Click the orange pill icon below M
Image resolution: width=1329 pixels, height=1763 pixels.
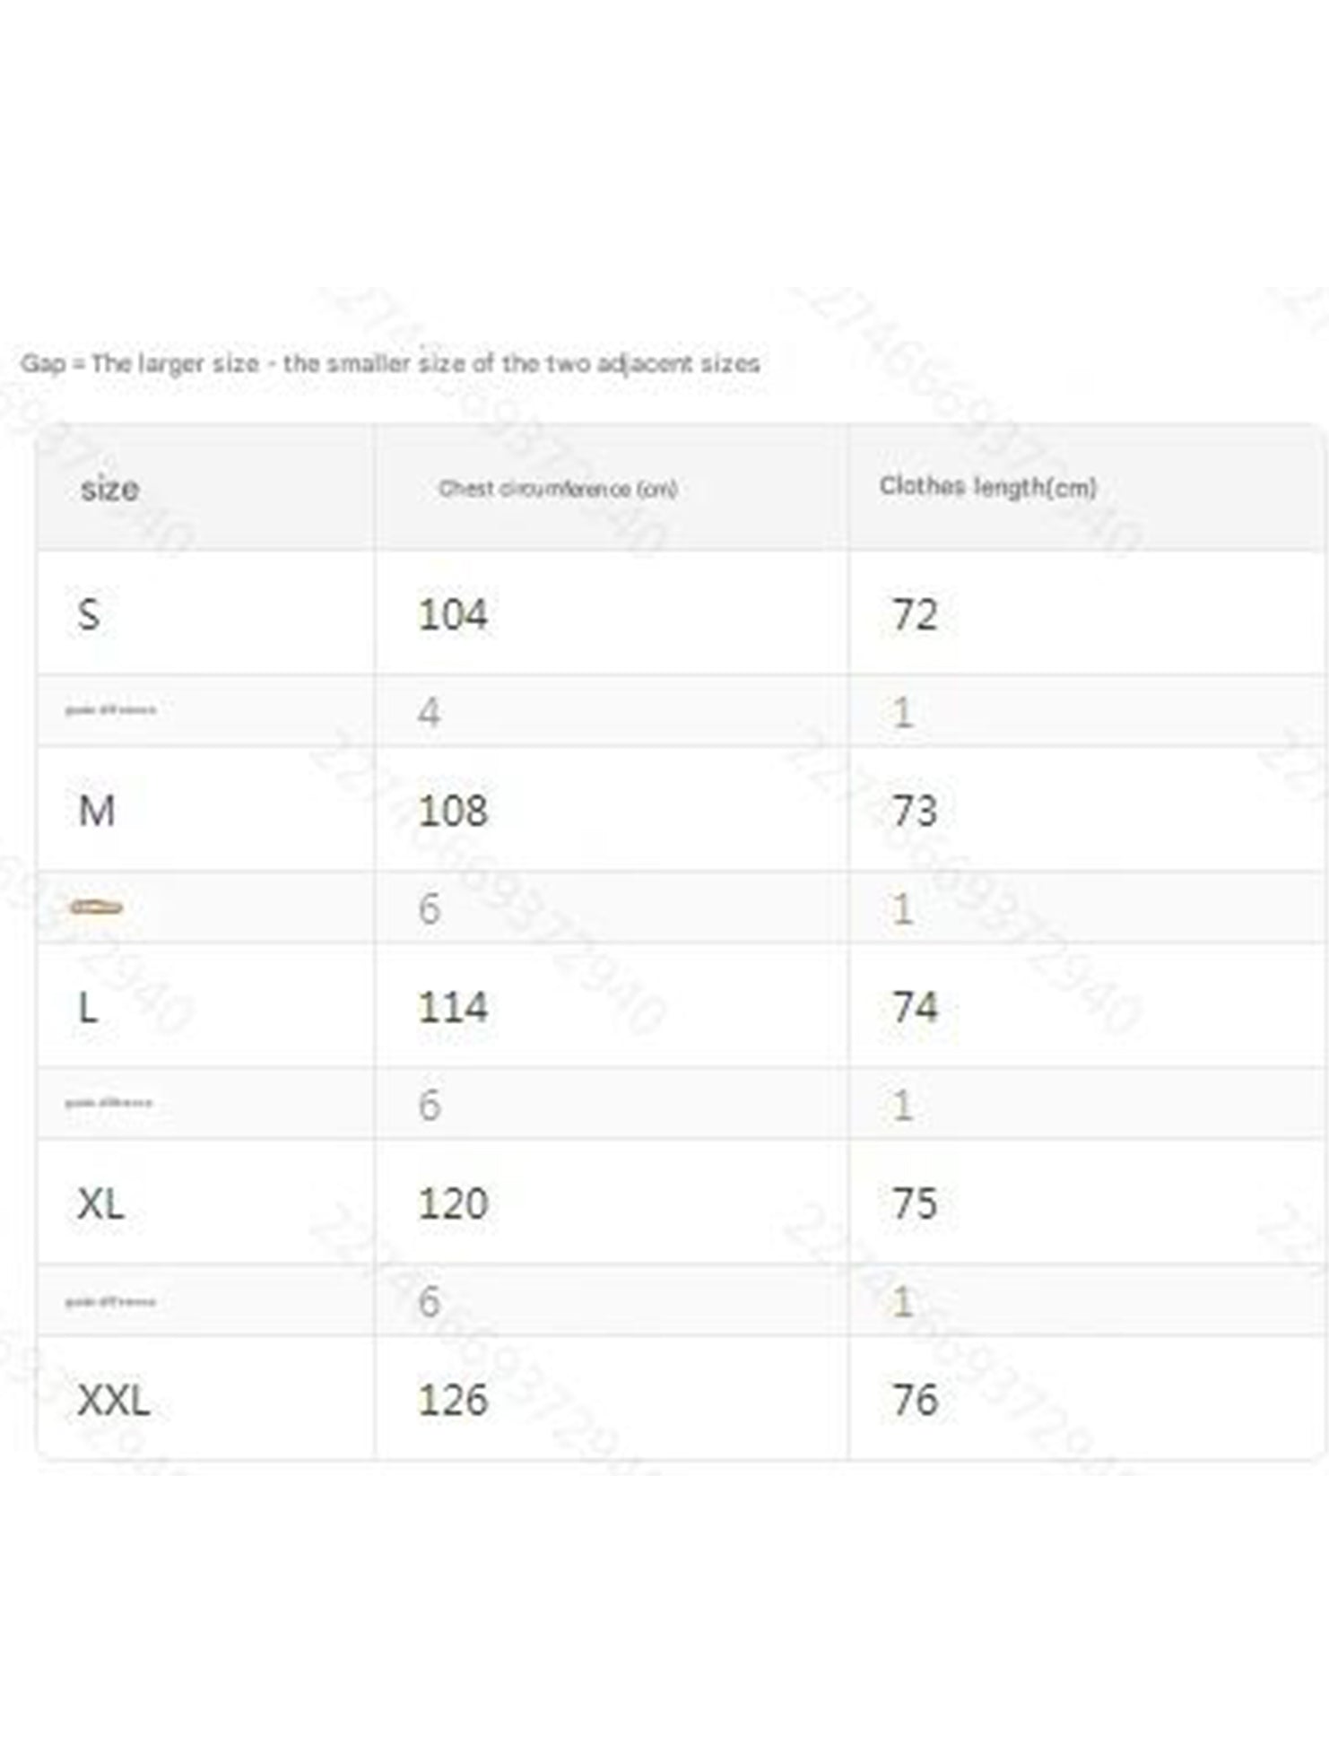pyautogui.click(x=96, y=907)
